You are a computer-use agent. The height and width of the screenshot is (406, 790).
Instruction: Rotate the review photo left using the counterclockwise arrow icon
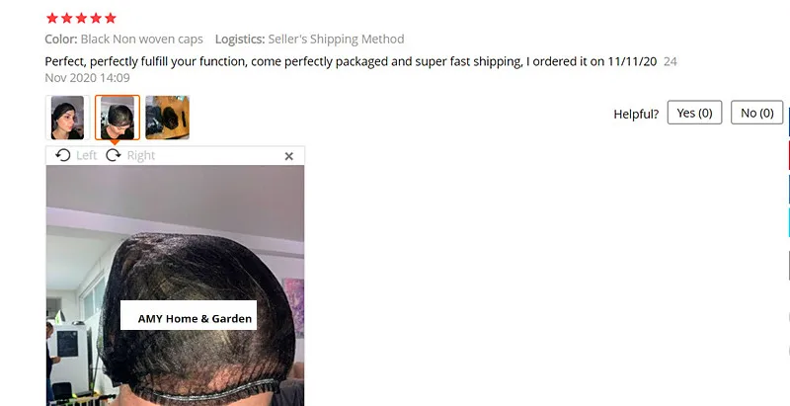click(62, 155)
